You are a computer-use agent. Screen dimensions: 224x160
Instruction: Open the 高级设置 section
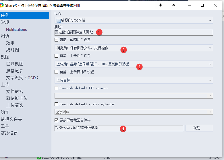(x=9, y=133)
